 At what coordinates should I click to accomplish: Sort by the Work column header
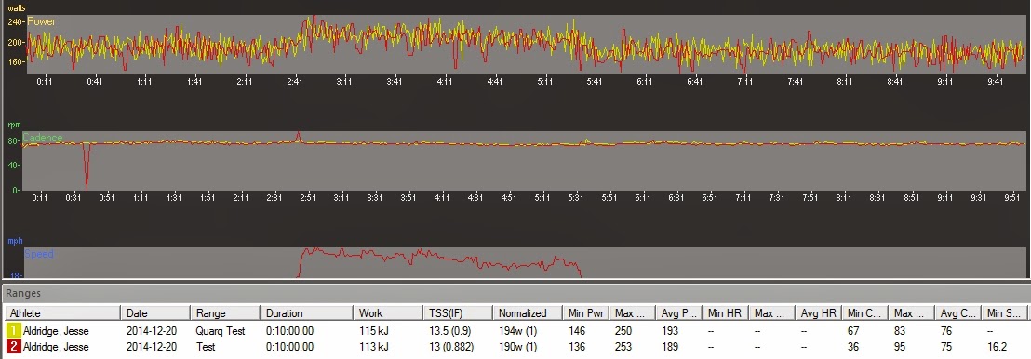point(388,313)
